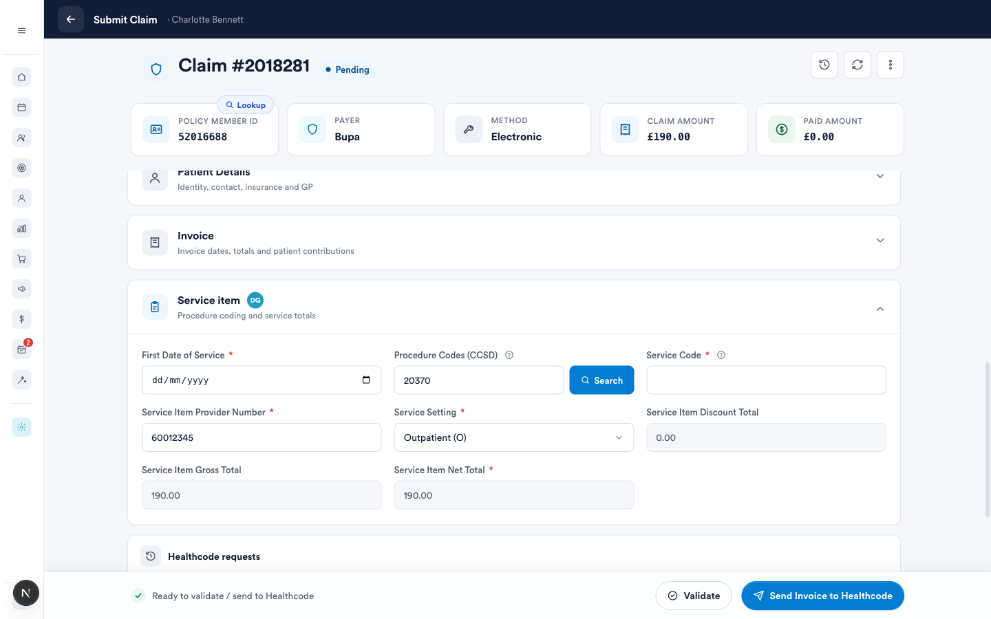This screenshot has height=619, width=991.
Task: Open the dollar sign billing icon in sidebar
Action: coord(22,319)
